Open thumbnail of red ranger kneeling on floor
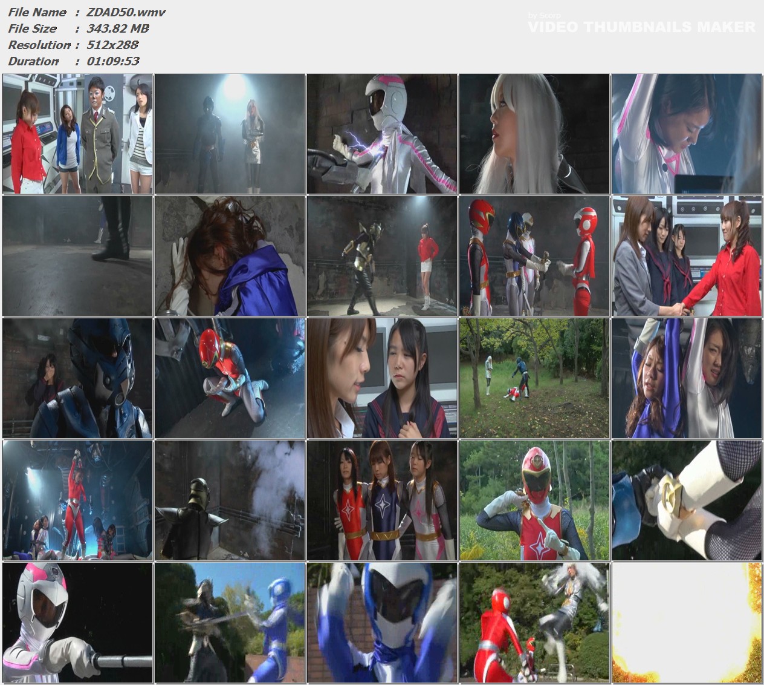The height and width of the screenshot is (685, 764). (x=230, y=378)
